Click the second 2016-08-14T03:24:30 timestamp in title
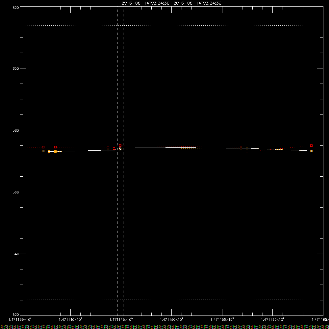Viewport: 329px width, 329px height. pos(197,3)
